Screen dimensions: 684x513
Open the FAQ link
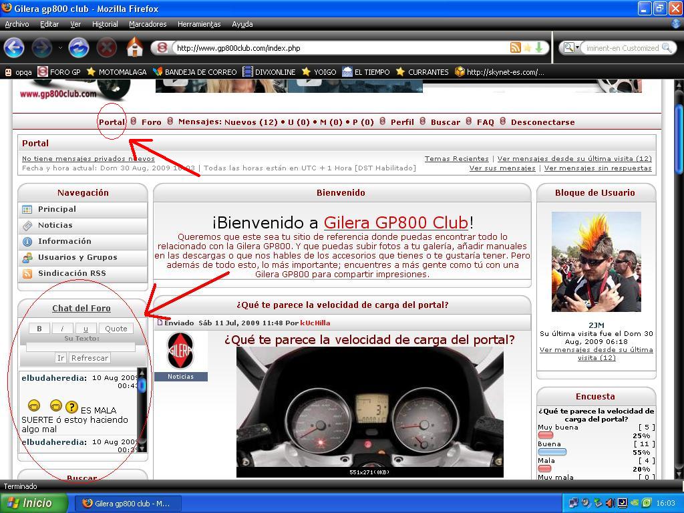(x=486, y=122)
